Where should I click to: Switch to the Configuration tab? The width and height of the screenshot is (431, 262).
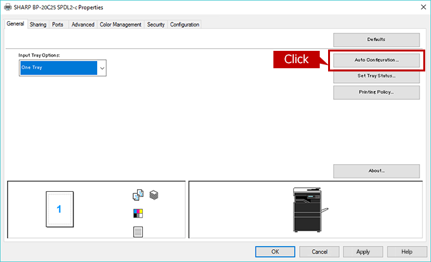[x=185, y=24]
